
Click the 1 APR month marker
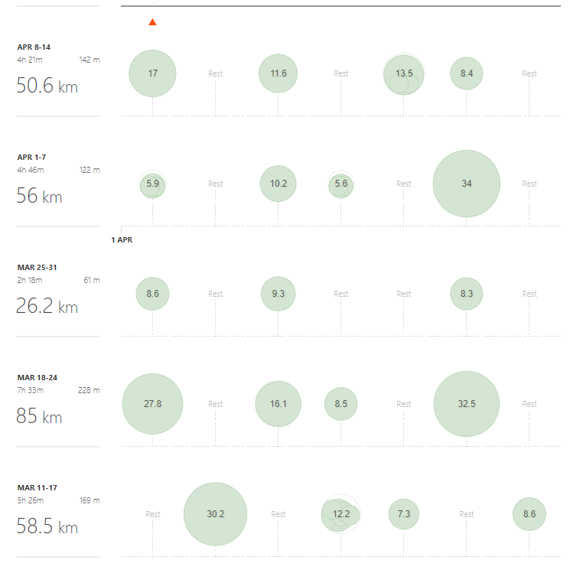[x=122, y=239]
